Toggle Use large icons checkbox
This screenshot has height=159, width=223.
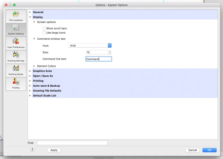(44, 33)
